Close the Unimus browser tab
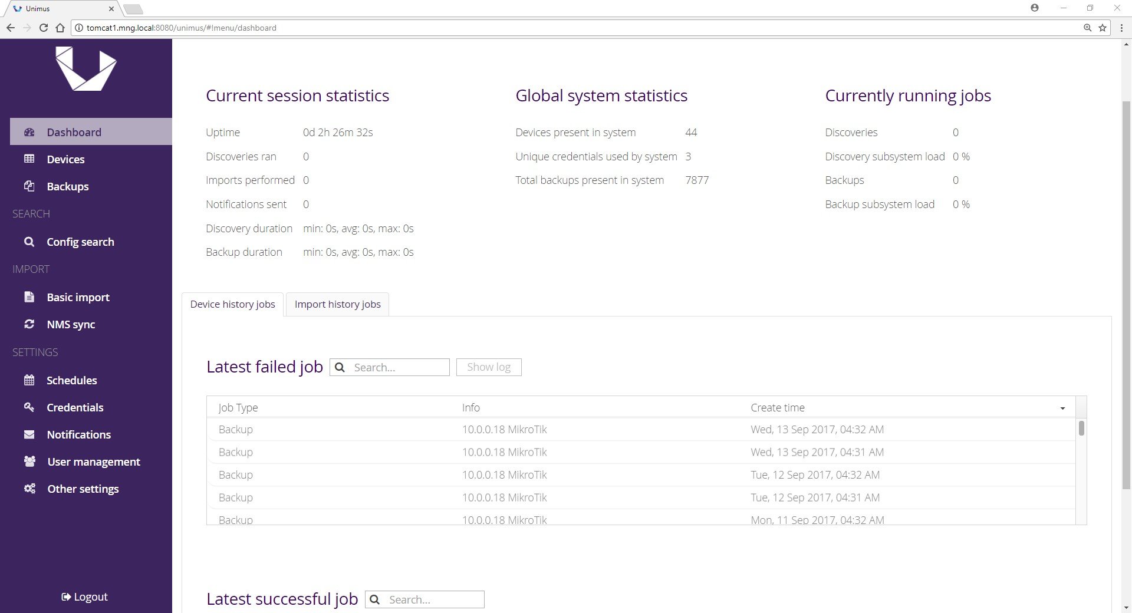Image resolution: width=1132 pixels, height=613 pixels. [111, 9]
